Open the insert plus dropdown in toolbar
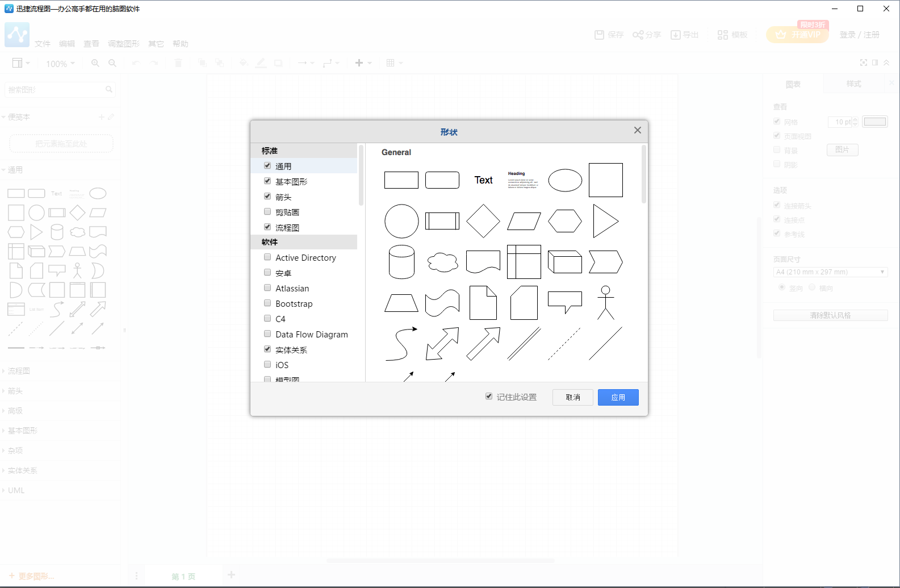900x588 pixels. coord(363,63)
